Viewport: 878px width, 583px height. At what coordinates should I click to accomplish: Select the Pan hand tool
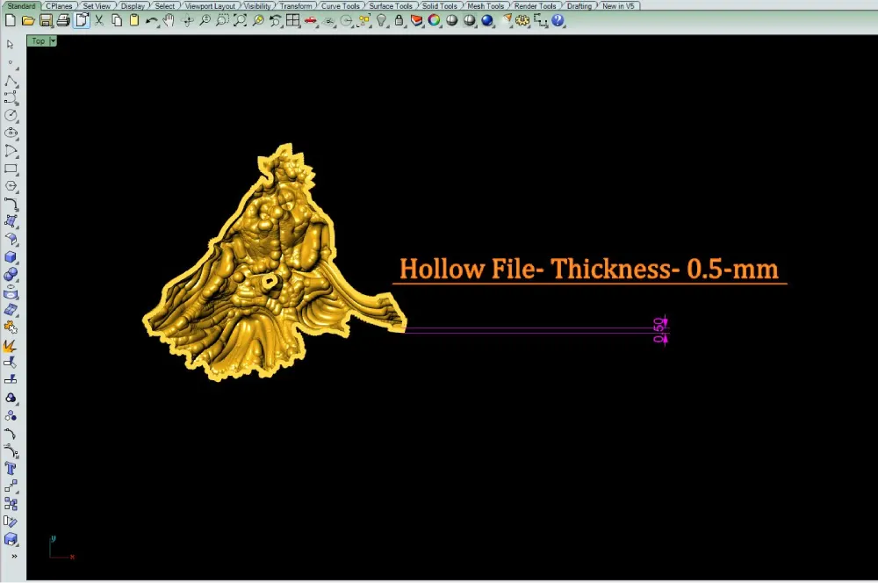[x=169, y=21]
